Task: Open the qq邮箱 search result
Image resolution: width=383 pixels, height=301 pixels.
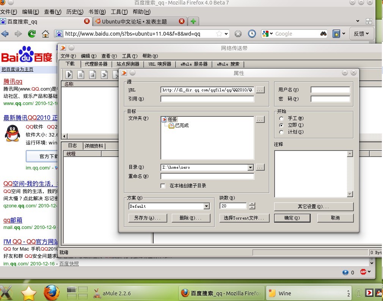Action: [x=13, y=220]
